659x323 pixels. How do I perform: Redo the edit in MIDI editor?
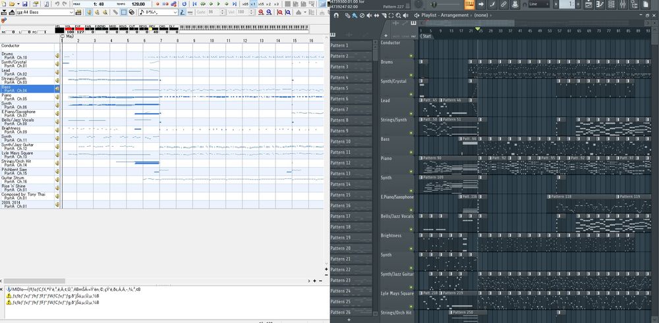[x=65, y=4]
